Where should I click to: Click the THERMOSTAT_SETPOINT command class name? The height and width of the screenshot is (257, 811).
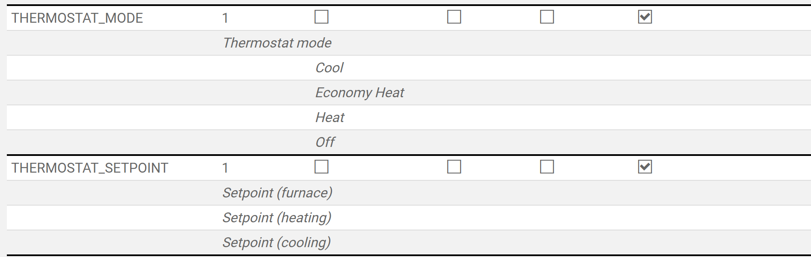pyautogui.click(x=90, y=168)
